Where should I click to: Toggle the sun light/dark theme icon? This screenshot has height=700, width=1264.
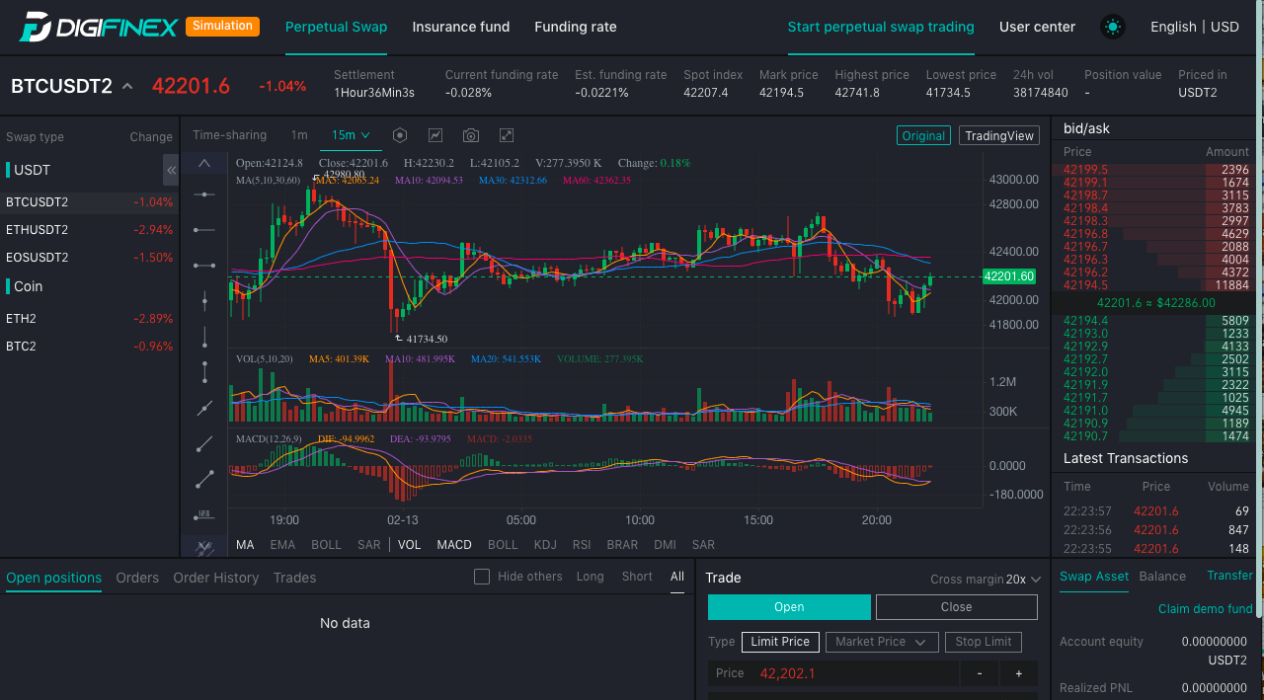point(1113,28)
